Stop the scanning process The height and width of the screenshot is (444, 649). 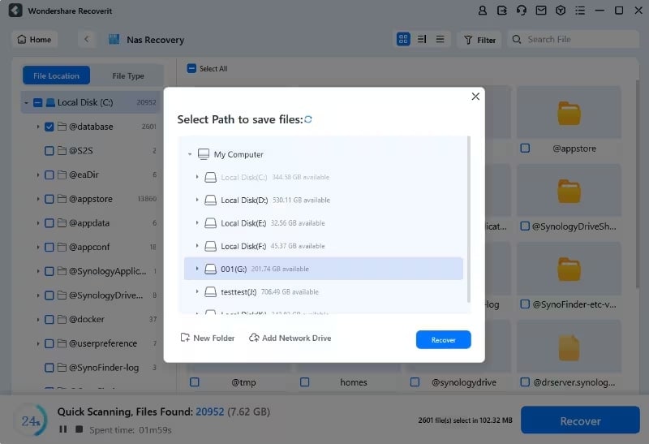tap(79, 429)
